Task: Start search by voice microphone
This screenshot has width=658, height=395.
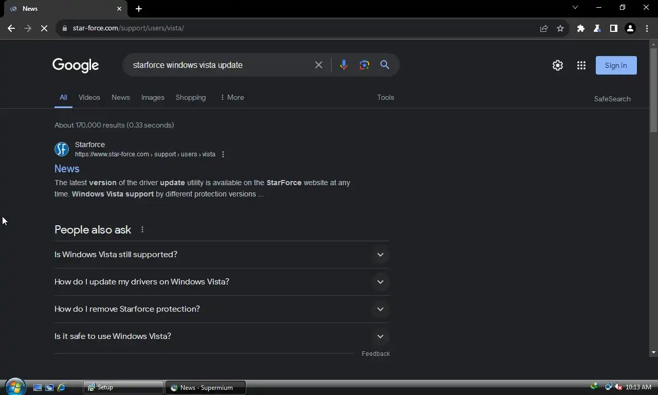Action: 344,65
